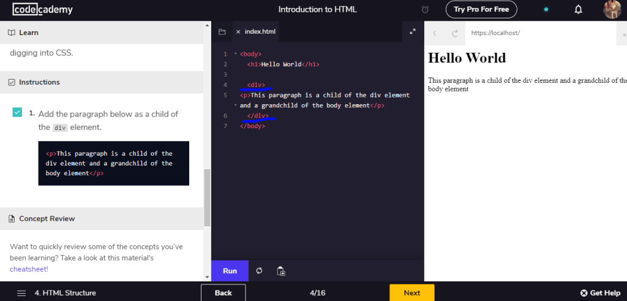Click the localhost URL address field
The height and width of the screenshot is (301, 627).
click(x=539, y=33)
